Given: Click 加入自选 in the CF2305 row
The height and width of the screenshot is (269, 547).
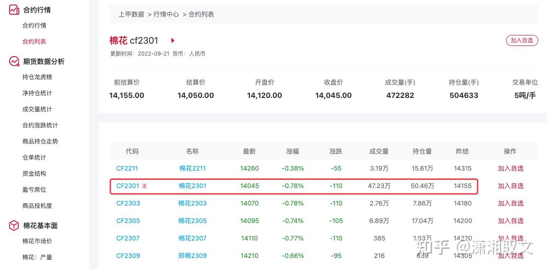Looking at the screenshot, I should click(511, 221).
